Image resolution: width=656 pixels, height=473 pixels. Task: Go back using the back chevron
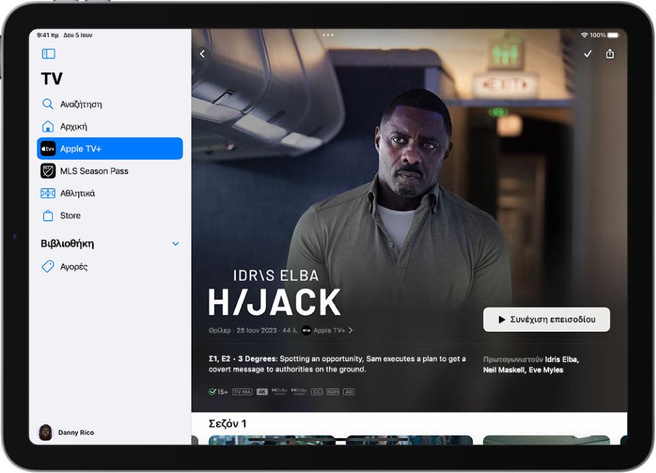click(202, 53)
